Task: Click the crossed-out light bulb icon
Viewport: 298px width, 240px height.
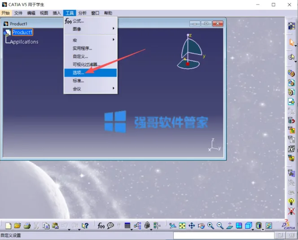Action: pos(291,211)
